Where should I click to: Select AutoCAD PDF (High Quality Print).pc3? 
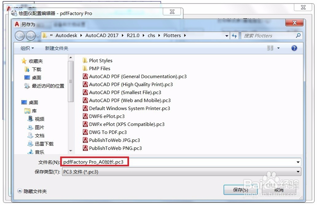(128, 84)
